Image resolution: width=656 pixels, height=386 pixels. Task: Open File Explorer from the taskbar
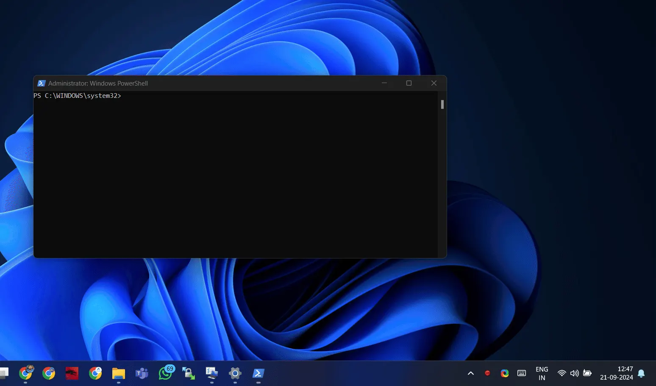119,373
